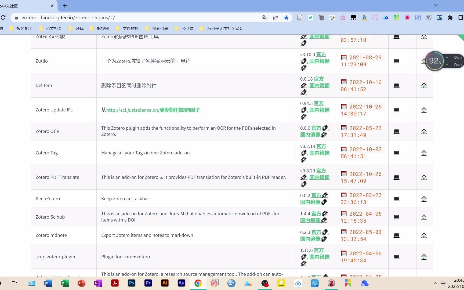Open Google Translate from the address bar icon

[264, 17]
